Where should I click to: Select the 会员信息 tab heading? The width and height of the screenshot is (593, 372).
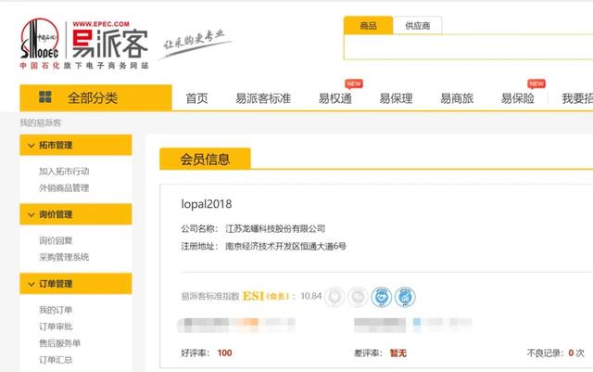(x=205, y=159)
